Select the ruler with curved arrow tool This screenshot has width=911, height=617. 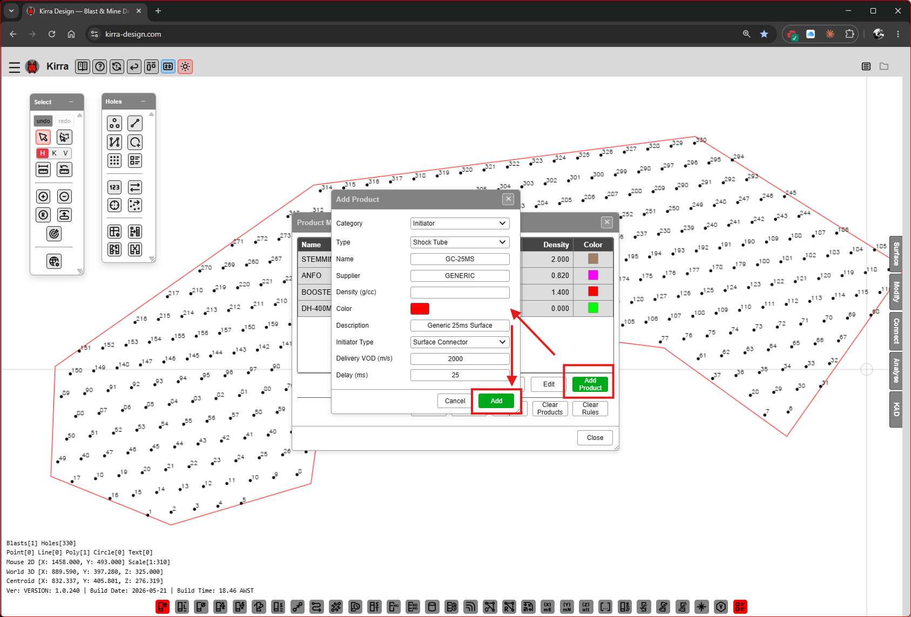tap(64, 169)
